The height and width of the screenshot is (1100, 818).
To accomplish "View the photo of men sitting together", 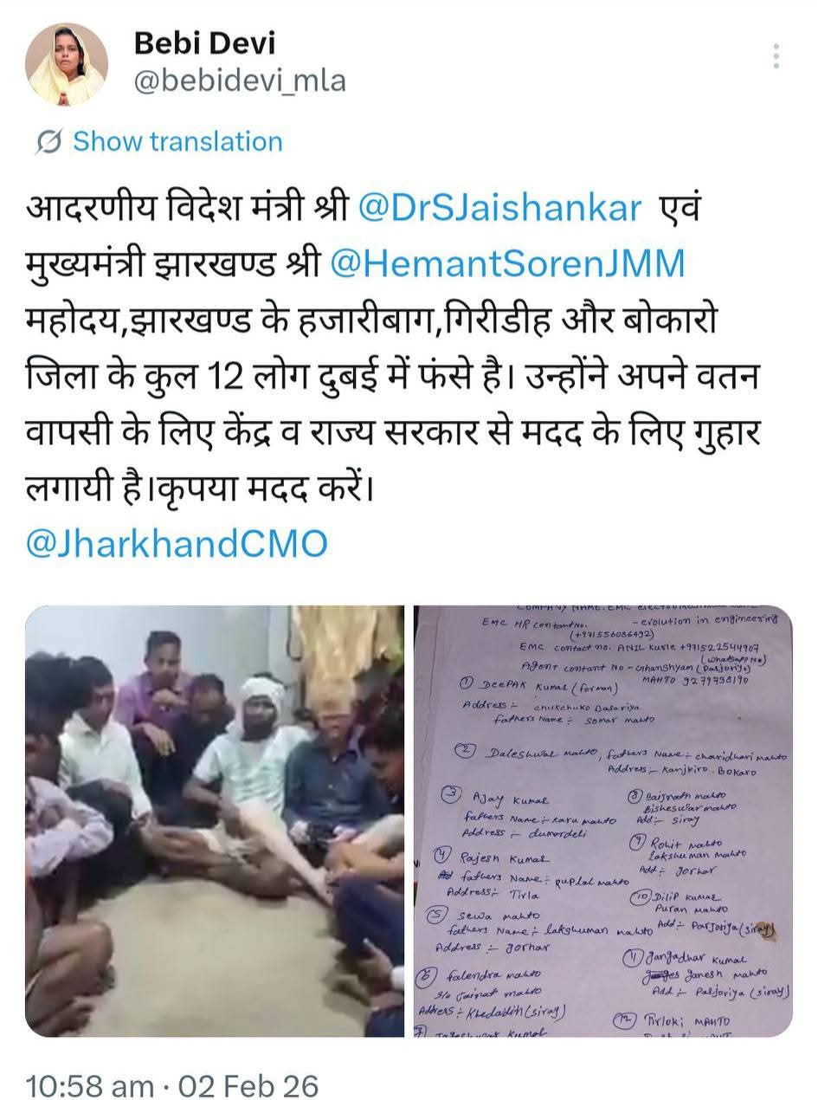I will click(x=214, y=821).
